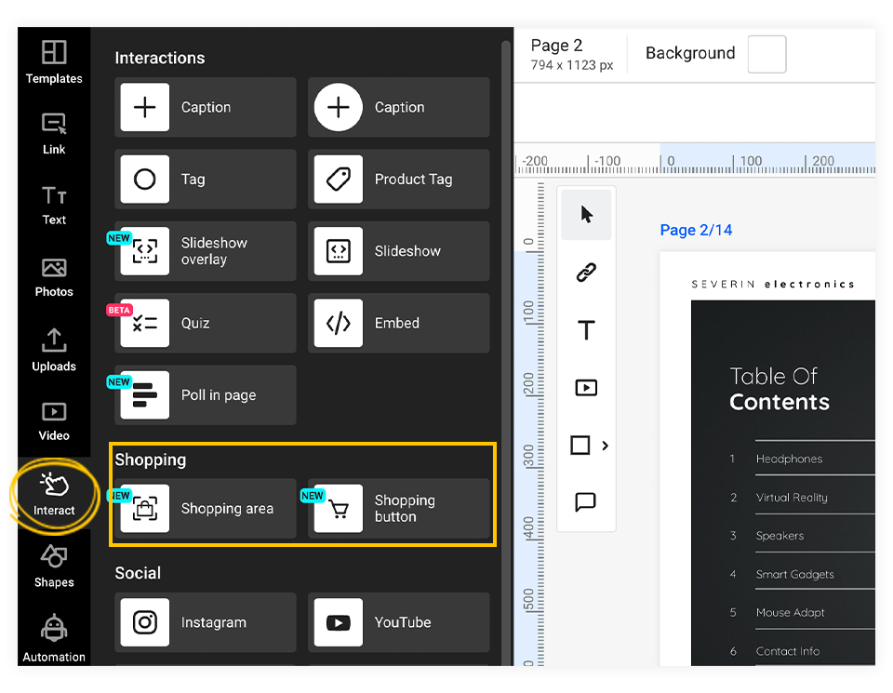Select the video tool on the page toolbar

[x=586, y=388]
